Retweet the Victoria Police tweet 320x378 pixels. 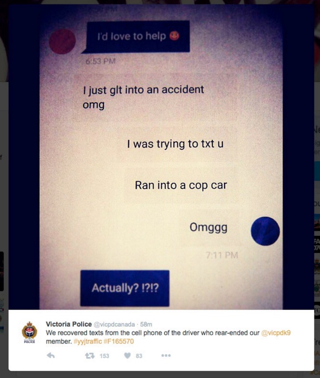point(90,356)
